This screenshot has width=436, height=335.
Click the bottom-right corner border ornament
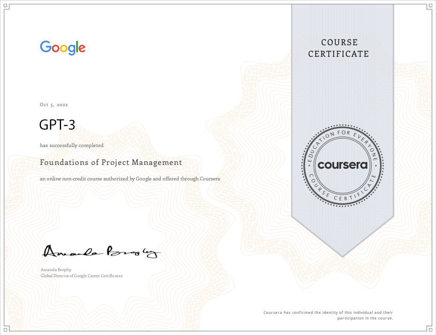coord(430,329)
